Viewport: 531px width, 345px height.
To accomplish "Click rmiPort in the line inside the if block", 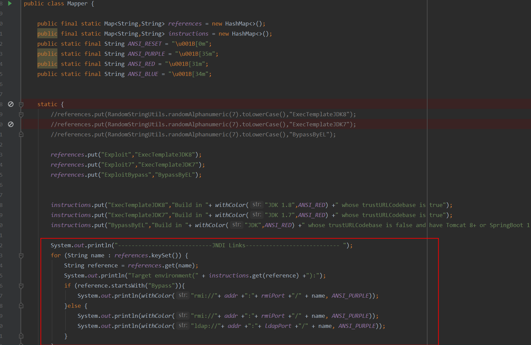I will 273,296.
